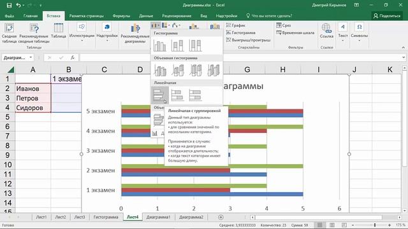
Task: Switch to the Page Layout (Разметка страницы) tab
Action: [x=87, y=16]
